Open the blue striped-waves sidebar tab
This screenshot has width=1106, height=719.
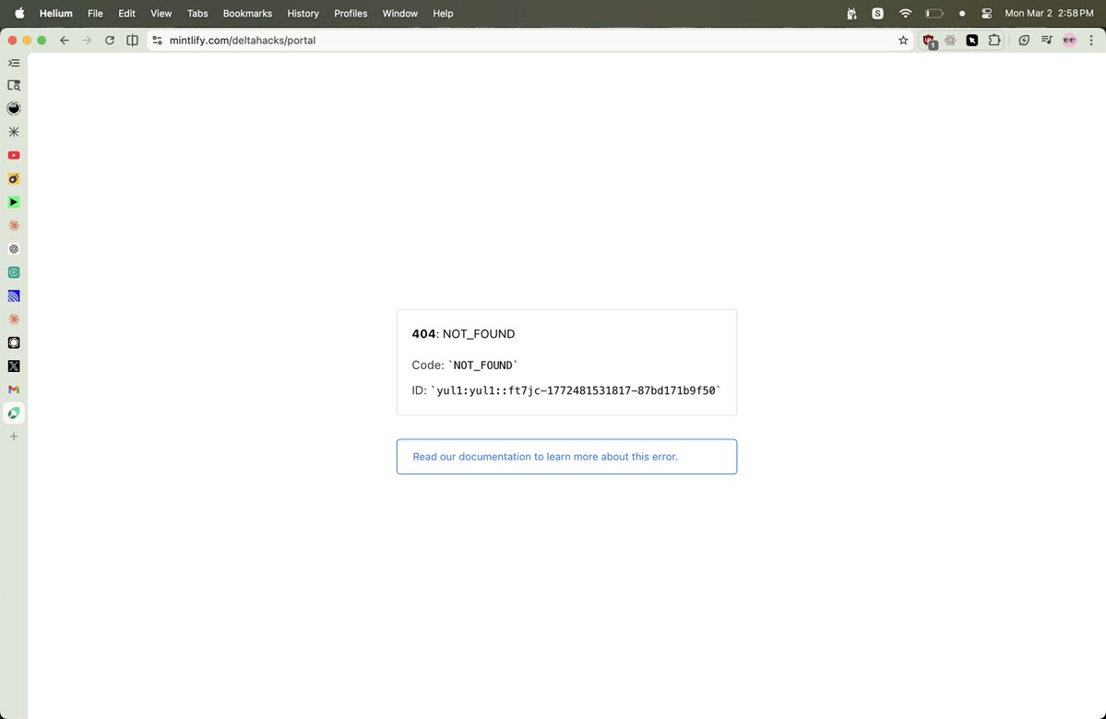tap(14, 295)
